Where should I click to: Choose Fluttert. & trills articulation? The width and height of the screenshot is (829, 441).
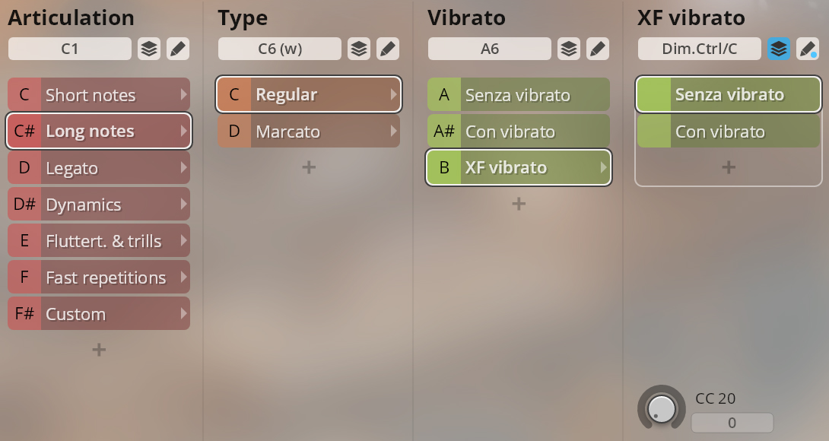pyautogui.click(x=99, y=240)
